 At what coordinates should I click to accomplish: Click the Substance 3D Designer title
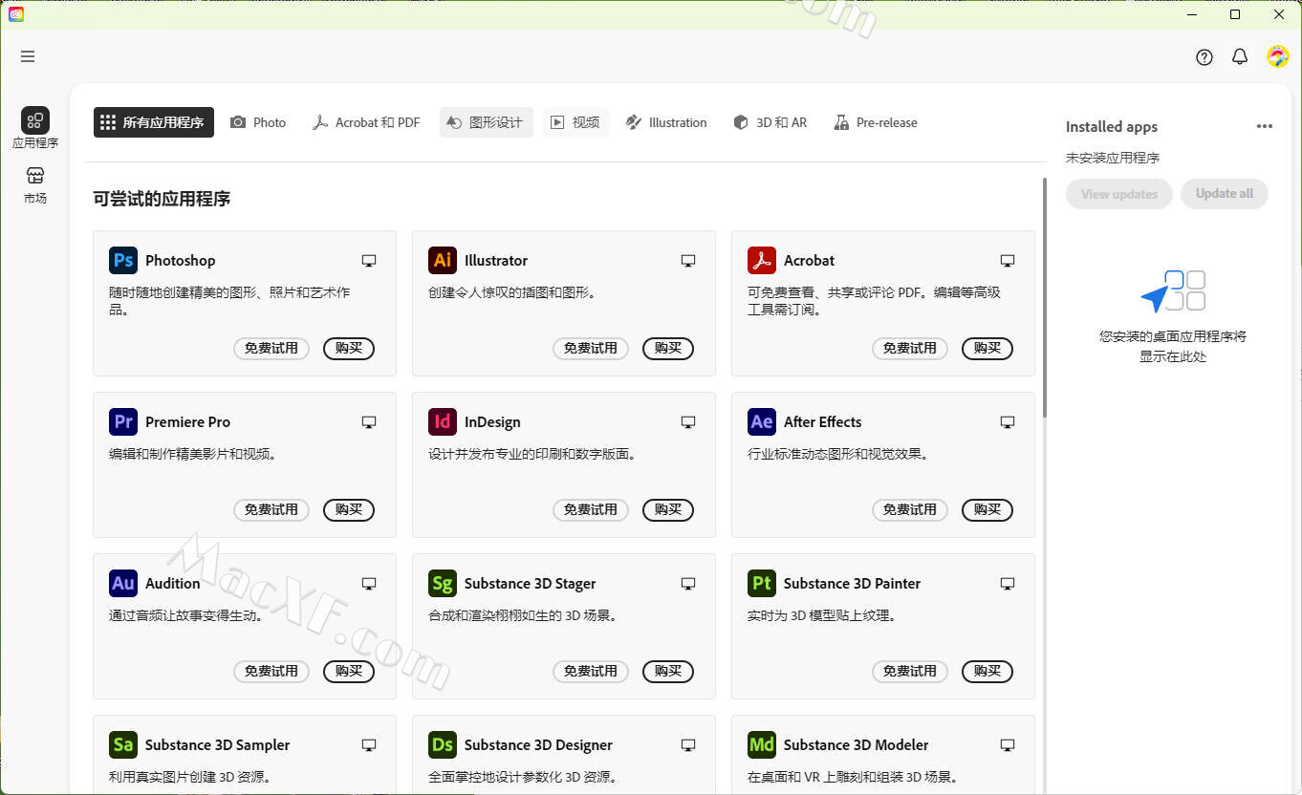(x=538, y=744)
